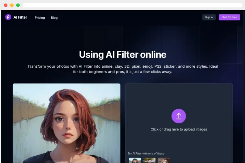Open the Pricing page
245x163 pixels.
pyautogui.click(x=40, y=18)
